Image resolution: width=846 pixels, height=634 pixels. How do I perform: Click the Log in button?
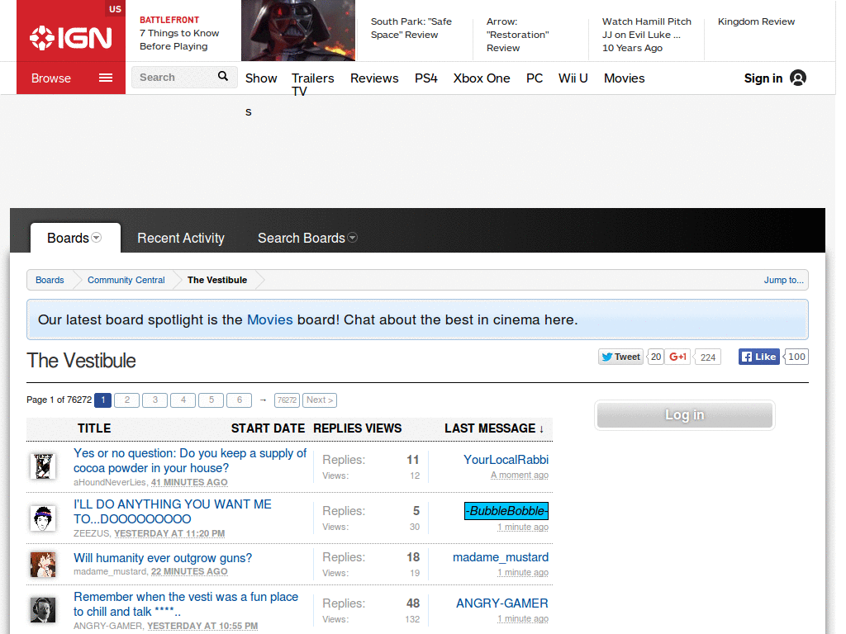pos(684,414)
